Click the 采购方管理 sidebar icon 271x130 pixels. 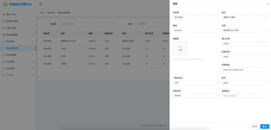[4, 28]
